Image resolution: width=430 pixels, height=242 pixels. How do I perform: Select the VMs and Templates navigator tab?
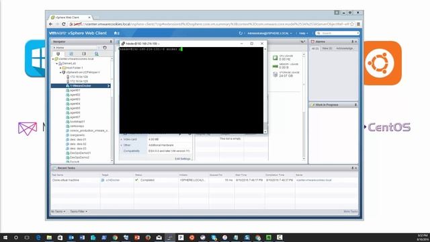(x=71, y=54)
